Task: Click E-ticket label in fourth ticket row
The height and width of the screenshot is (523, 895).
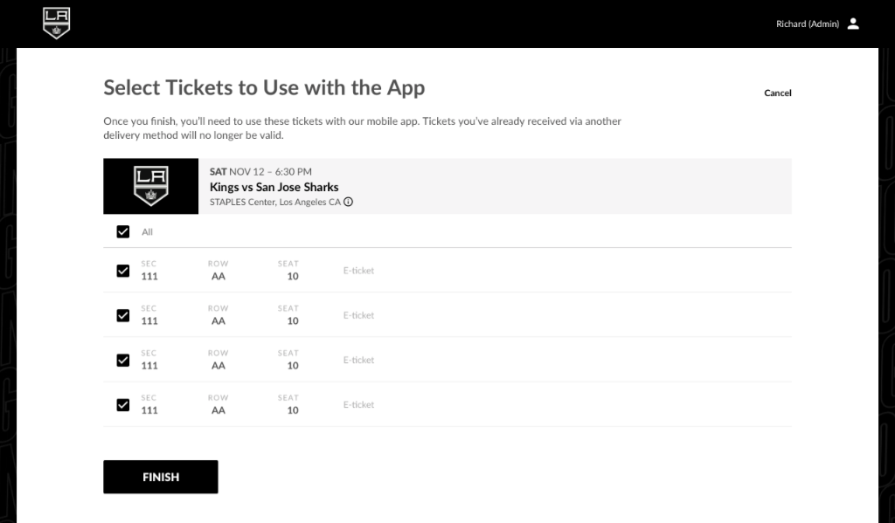Action: click(x=358, y=404)
